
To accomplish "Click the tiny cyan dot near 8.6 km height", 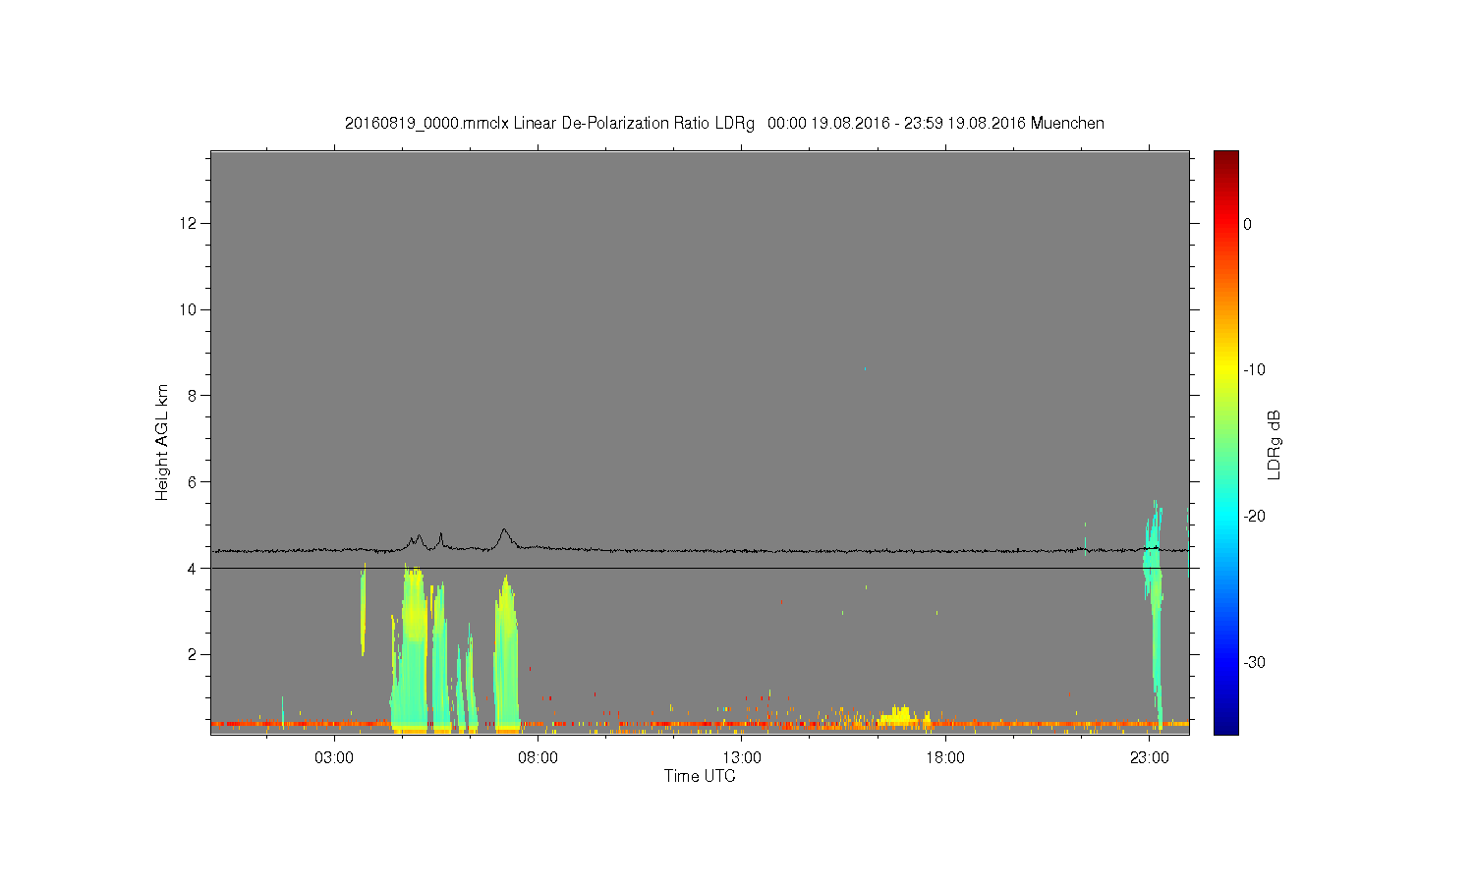I will [865, 368].
